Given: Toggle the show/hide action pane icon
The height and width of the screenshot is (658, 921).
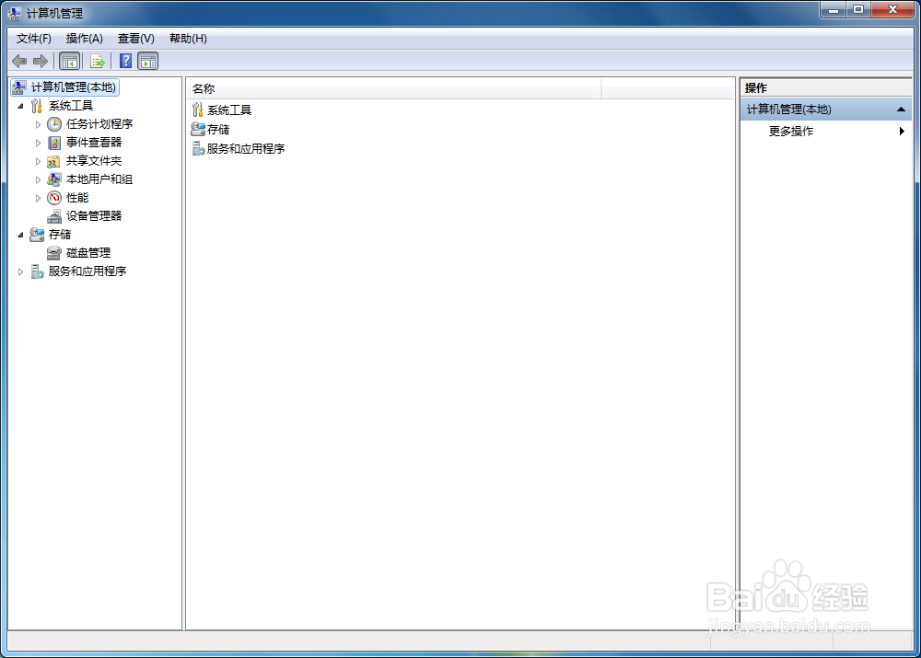Looking at the screenshot, I should (x=148, y=61).
